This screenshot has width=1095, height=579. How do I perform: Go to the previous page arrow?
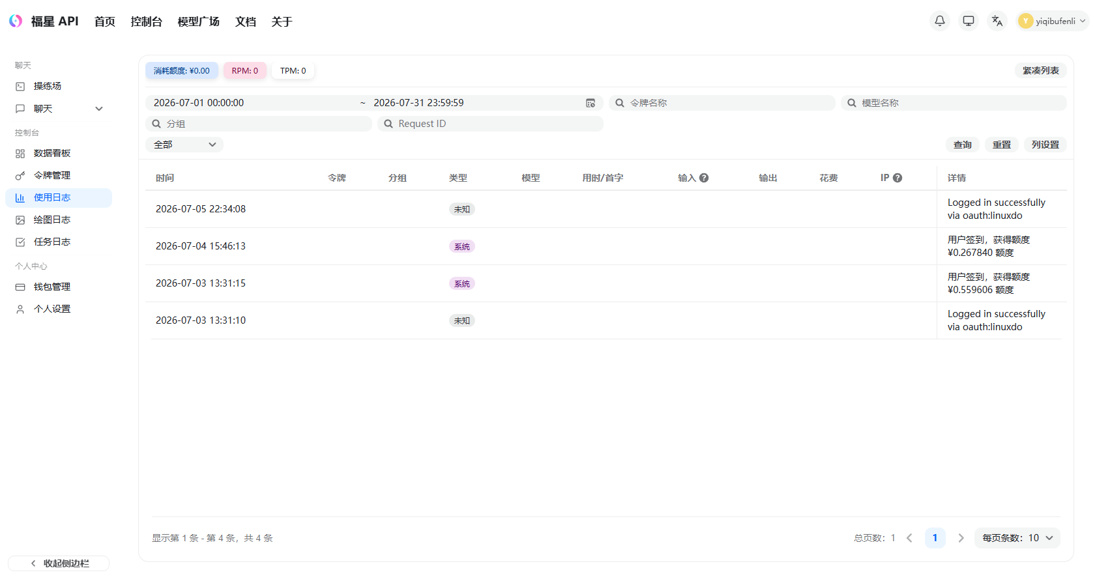[910, 538]
